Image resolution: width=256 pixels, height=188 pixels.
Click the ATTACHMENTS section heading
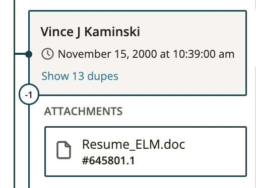(83, 111)
